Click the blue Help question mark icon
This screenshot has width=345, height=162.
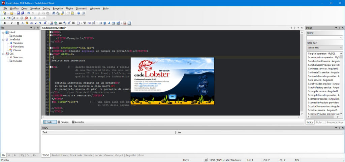tap(79, 13)
